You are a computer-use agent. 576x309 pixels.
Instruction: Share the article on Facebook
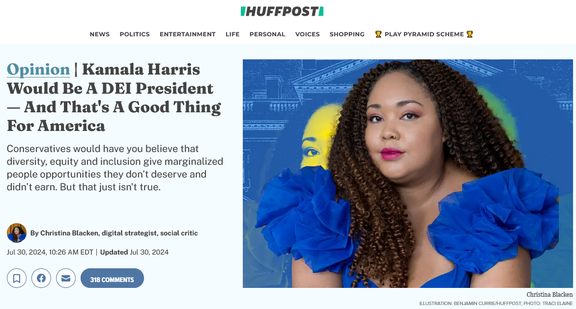coord(41,278)
